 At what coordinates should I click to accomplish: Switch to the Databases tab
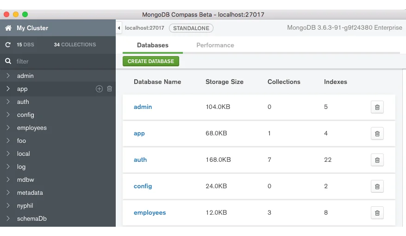(153, 45)
